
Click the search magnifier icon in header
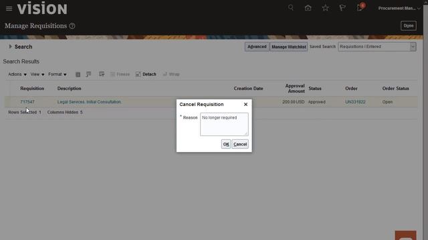(291, 7)
